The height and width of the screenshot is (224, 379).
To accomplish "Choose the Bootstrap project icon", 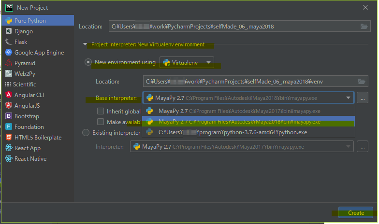I will pos(9,116).
